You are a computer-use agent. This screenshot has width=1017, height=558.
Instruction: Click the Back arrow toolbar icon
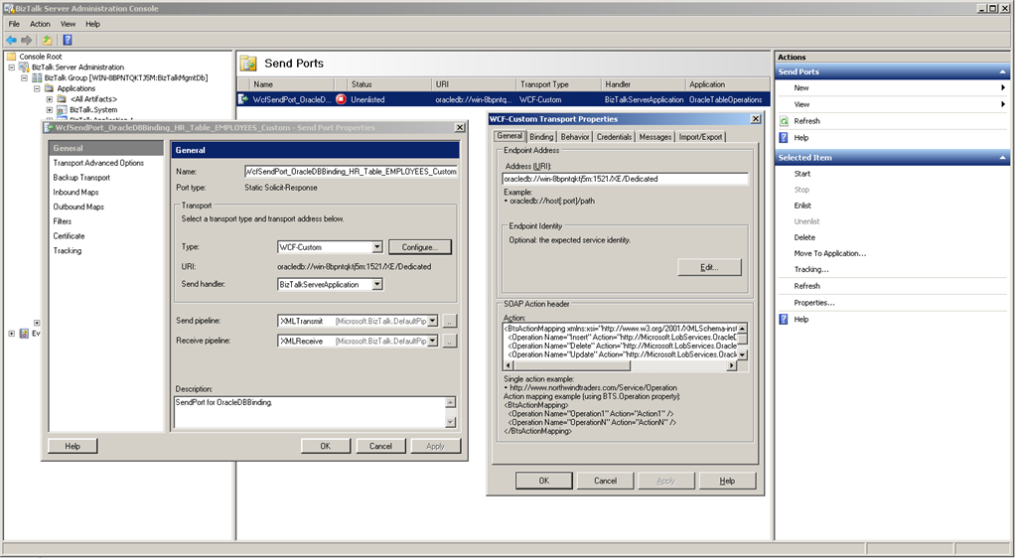pyautogui.click(x=11, y=40)
